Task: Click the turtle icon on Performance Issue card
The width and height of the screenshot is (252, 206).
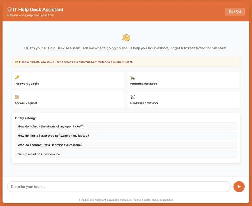Action: [x=132, y=78]
